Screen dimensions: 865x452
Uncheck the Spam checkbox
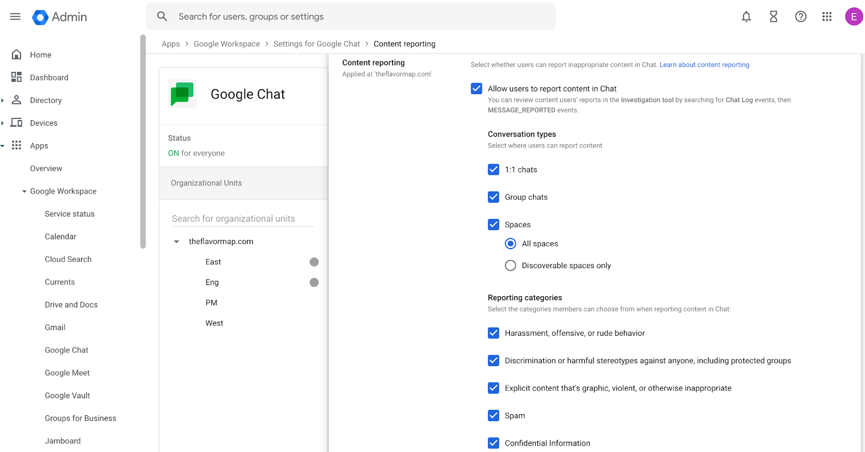tap(494, 416)
